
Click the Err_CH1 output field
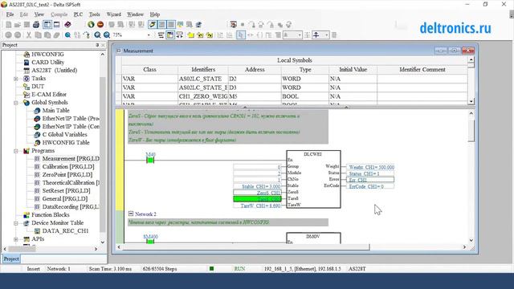[x=370, y=180]
